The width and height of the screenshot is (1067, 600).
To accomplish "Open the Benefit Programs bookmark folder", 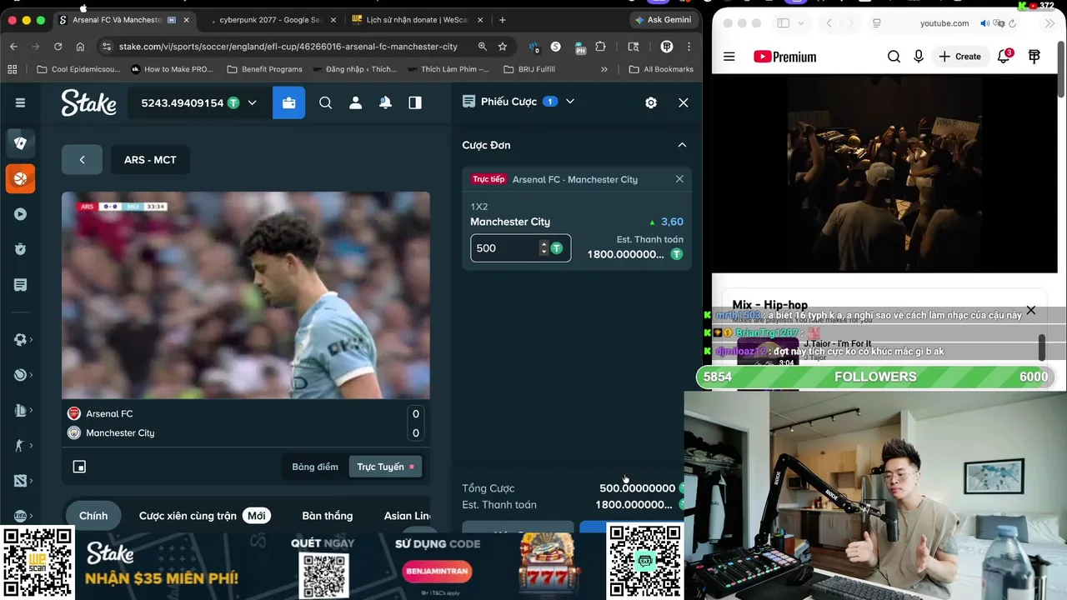I will coord(264,69).
